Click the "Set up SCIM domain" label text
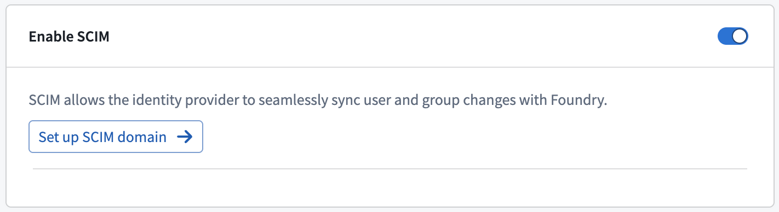The height and width of the screenshot is (212, 779). [x=102, y=137]
